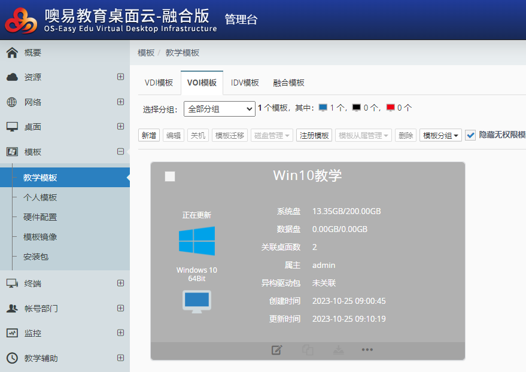Collapse the 模板 sidebar section
Image resolution: width=526 pixels, height=372 pixels.
[x=120, y=152]
